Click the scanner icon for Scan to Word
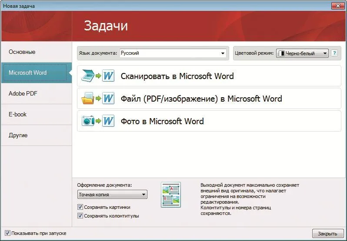Image resolution: width=347 pixels, height=241 pixels. (88, 76)
